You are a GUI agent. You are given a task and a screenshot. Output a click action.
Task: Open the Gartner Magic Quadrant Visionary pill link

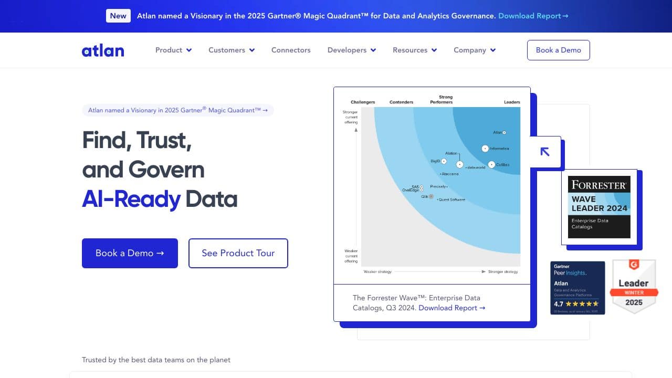coord(178,110)
